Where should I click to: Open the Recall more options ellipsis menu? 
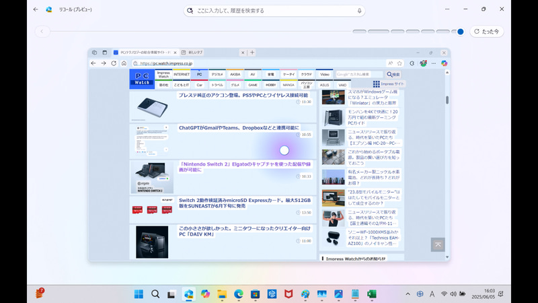(x=447, y=9)
